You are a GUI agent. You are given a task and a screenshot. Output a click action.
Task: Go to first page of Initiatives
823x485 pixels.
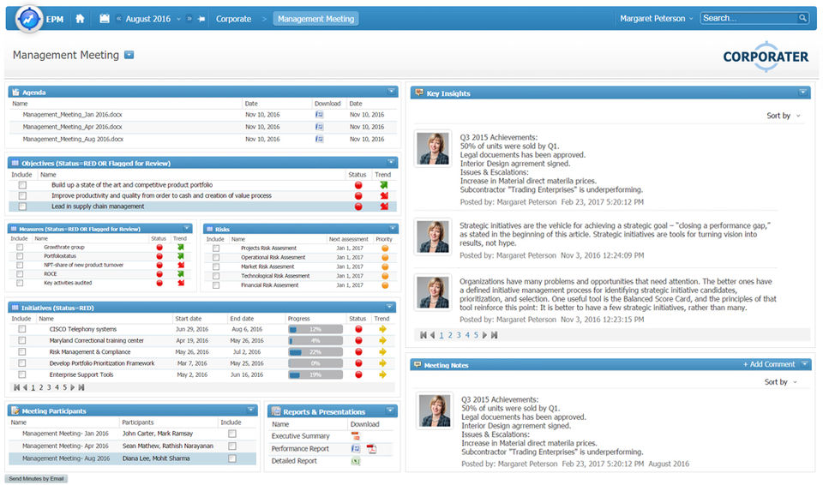point(17,387)
